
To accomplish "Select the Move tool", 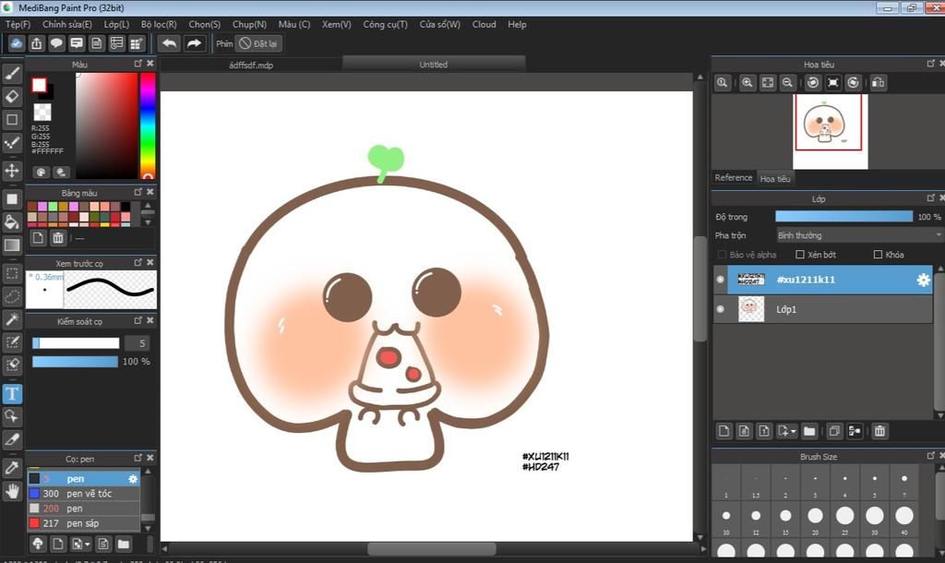I will coord(12,171).
